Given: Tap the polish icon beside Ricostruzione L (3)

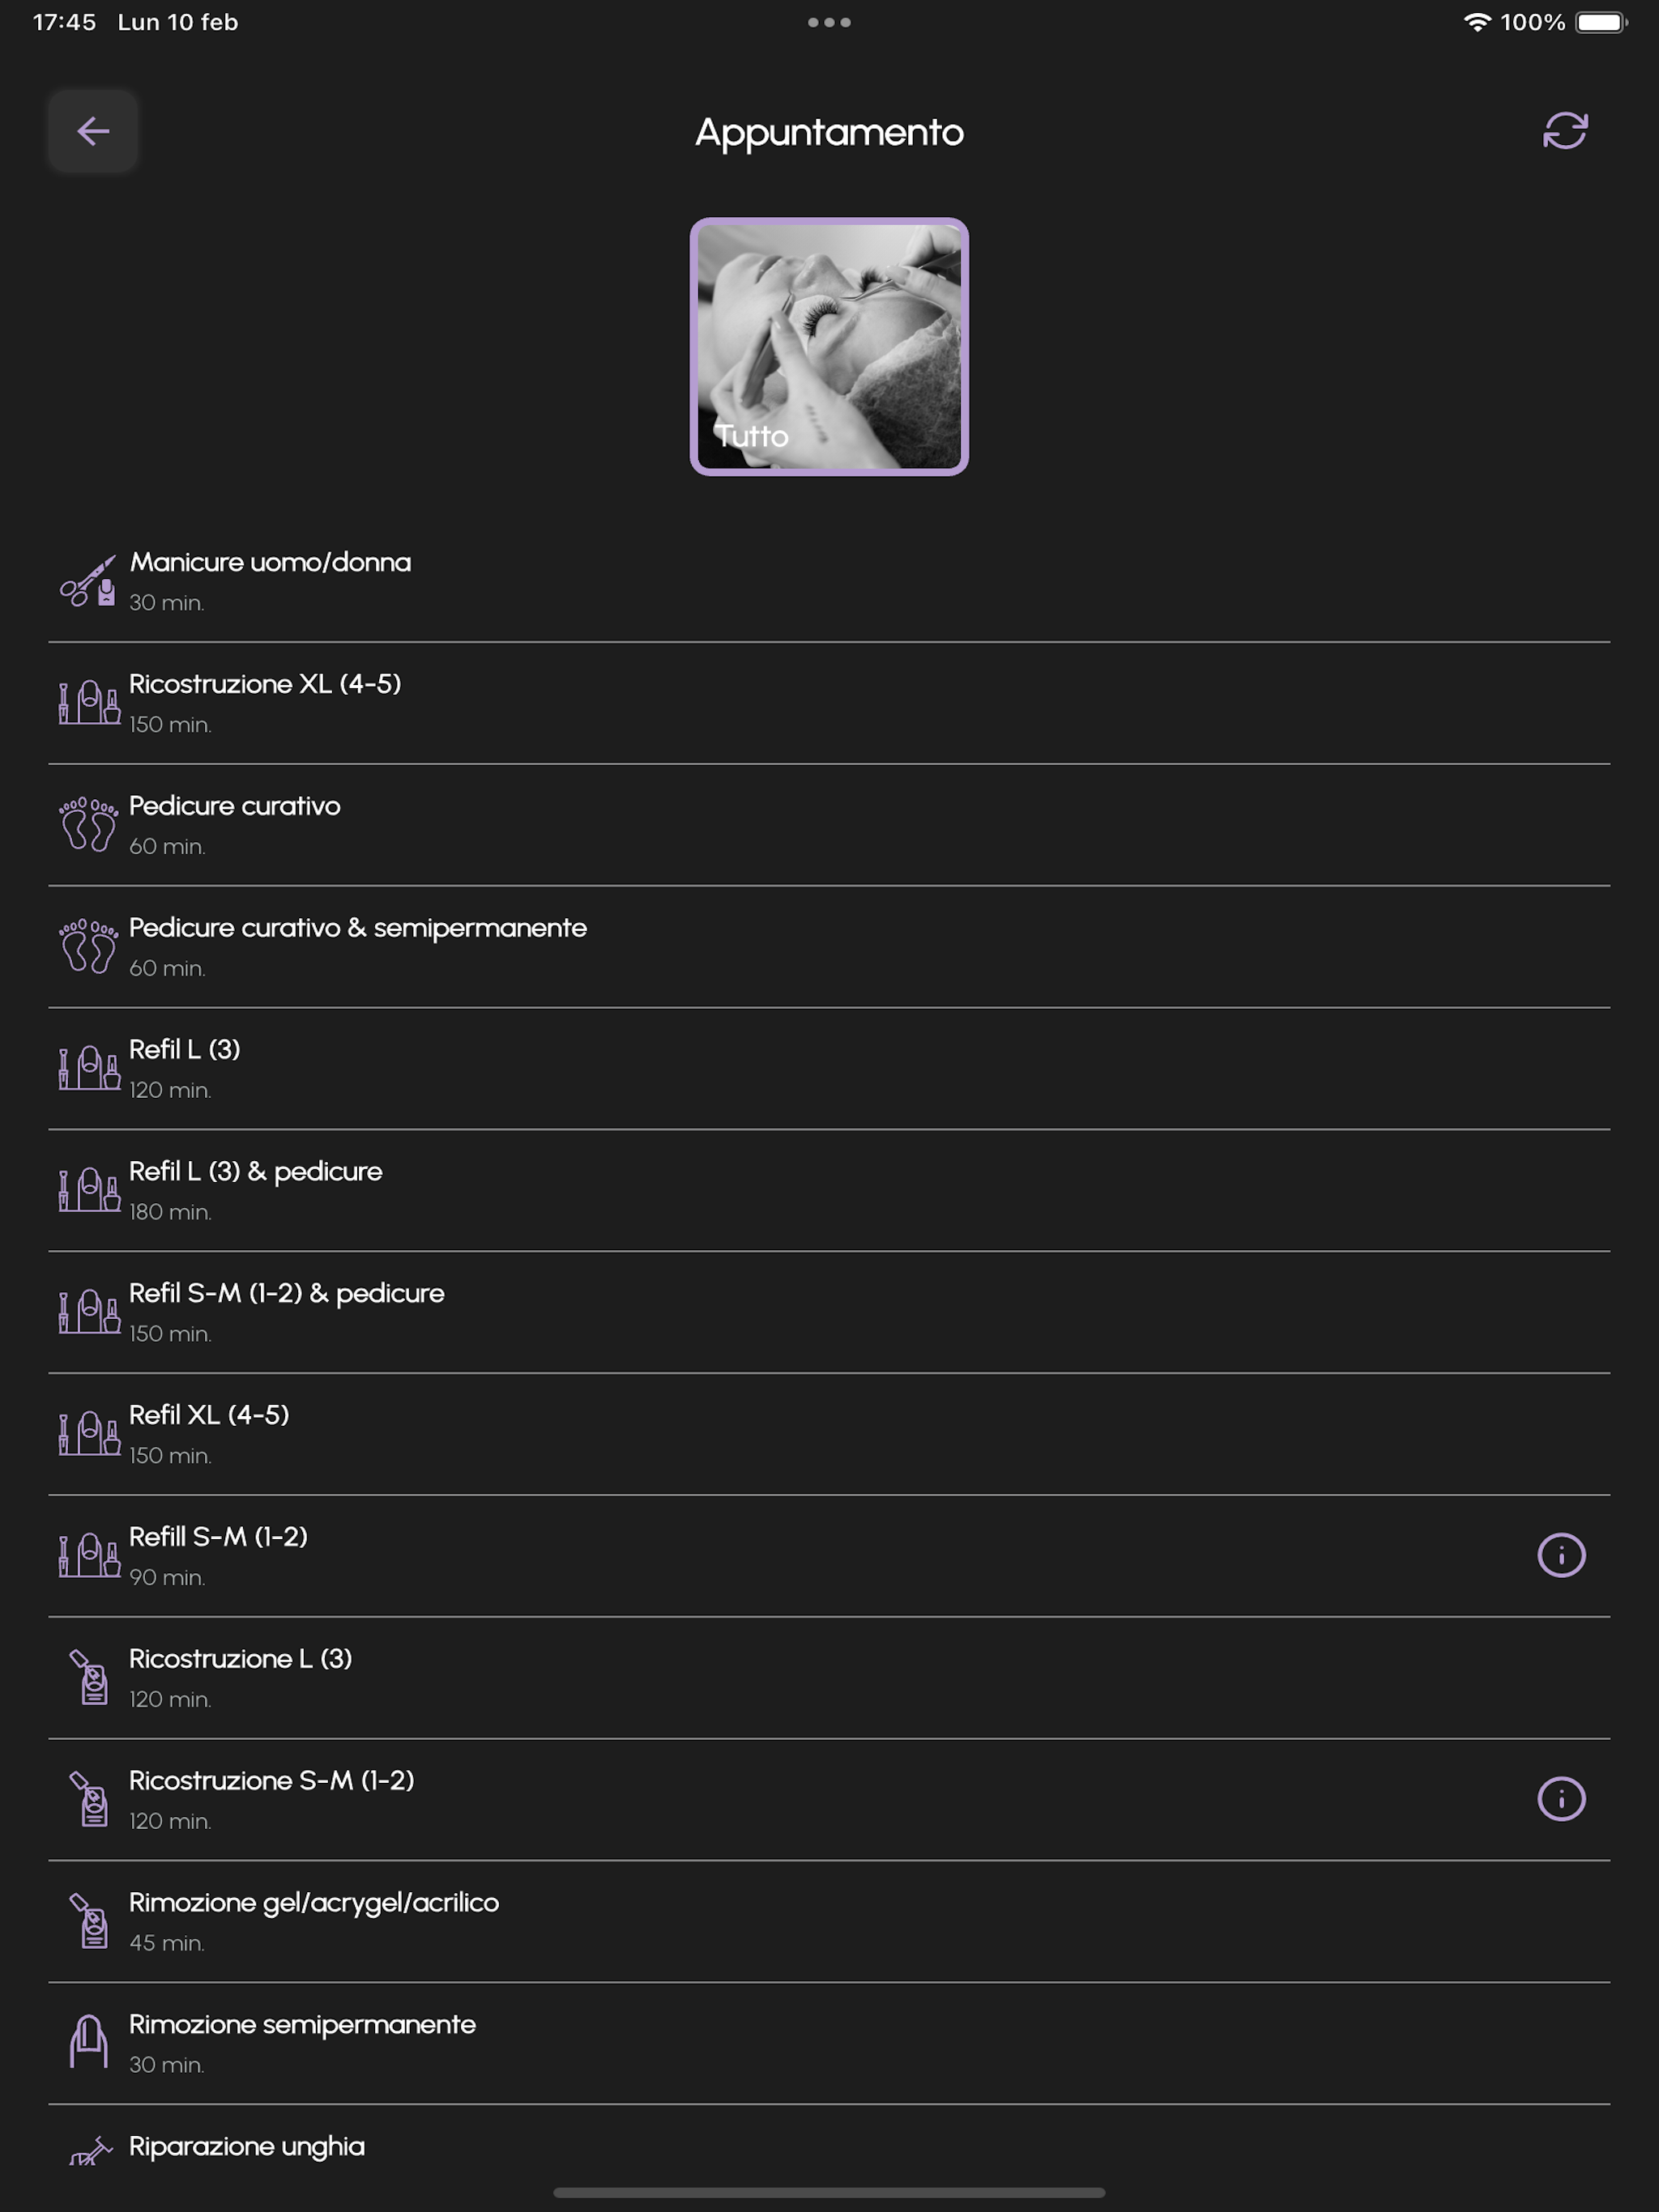Looking at the screenshot, I should click(x=88, y=1677).
